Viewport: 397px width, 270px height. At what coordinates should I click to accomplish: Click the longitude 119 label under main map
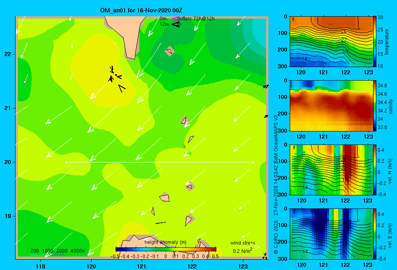pos(40,266)
